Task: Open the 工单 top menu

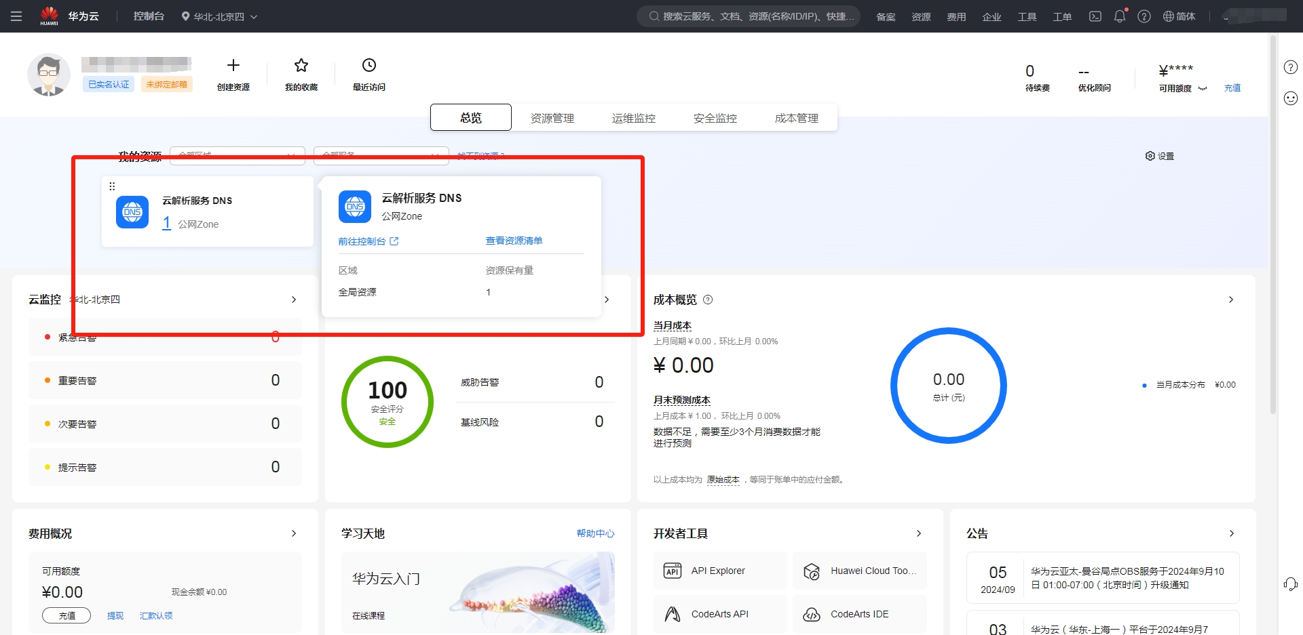Action: [x=1062, y=17]
